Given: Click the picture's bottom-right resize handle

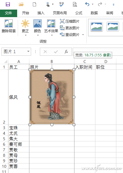Looking at the screenshot, I should coord(74,125).
